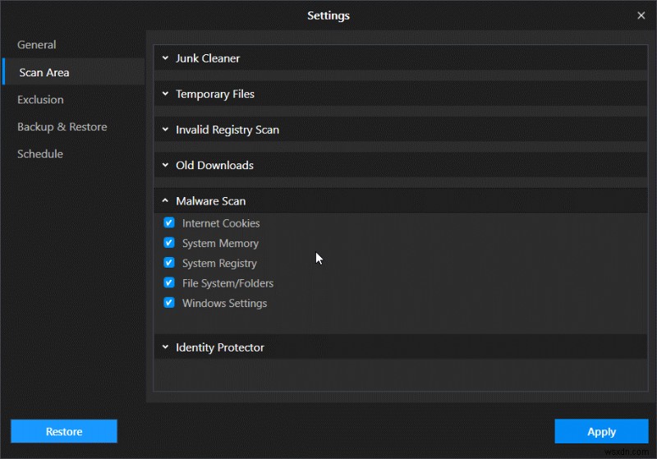Image resolution: width=657 pixels, height=459 pixels.
Task: Open the Schedule tab
Action: point(40,154)
